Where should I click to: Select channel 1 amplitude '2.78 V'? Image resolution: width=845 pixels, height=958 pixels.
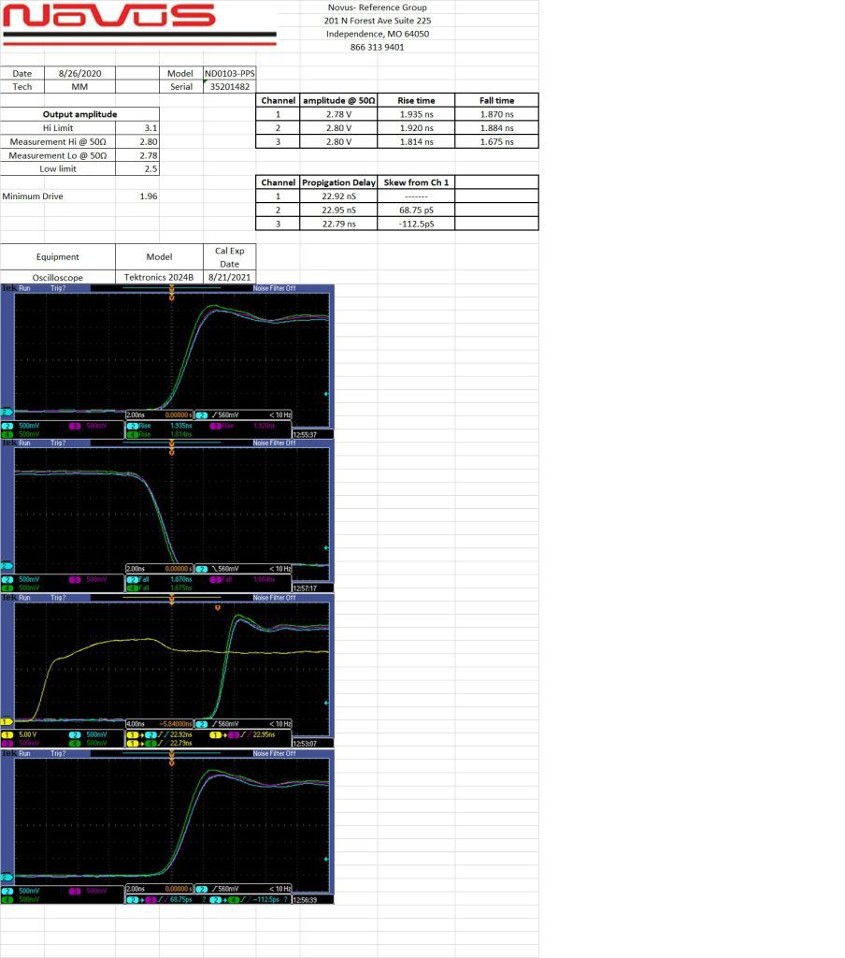pyautogui.click(x=339, y=114)
